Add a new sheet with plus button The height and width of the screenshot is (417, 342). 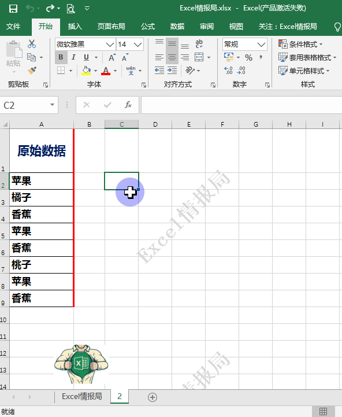[153, 397]
